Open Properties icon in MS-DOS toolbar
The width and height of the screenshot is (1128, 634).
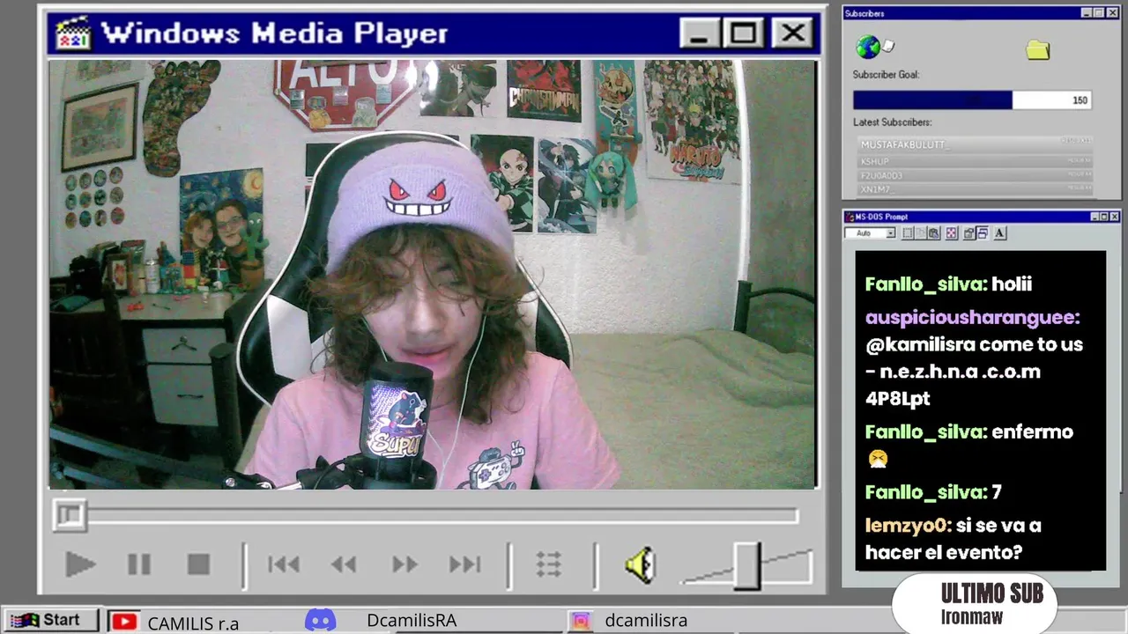(x=968, y=233)
